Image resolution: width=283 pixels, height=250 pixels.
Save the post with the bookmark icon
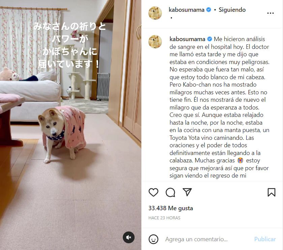coord(271,192)
